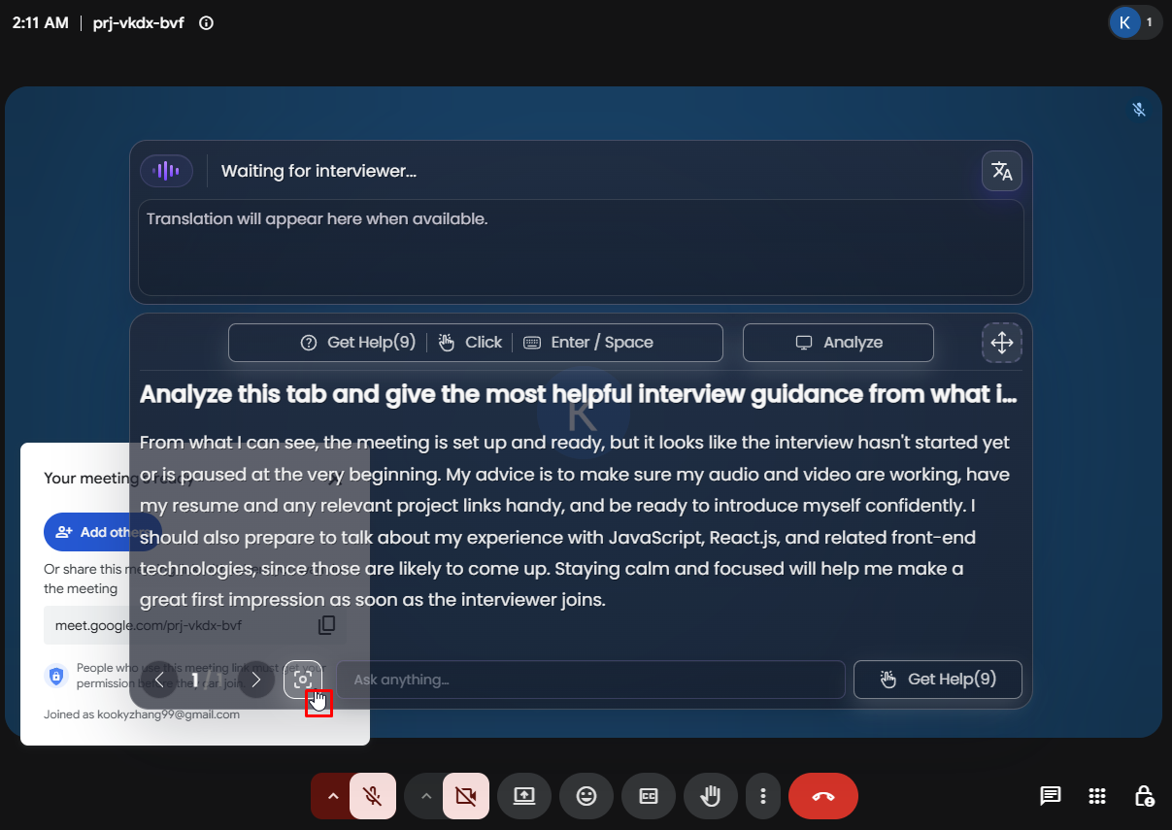Open the emoji reactions button
1172x830 pixels.
pyautogui.click(x=586, y=797)
